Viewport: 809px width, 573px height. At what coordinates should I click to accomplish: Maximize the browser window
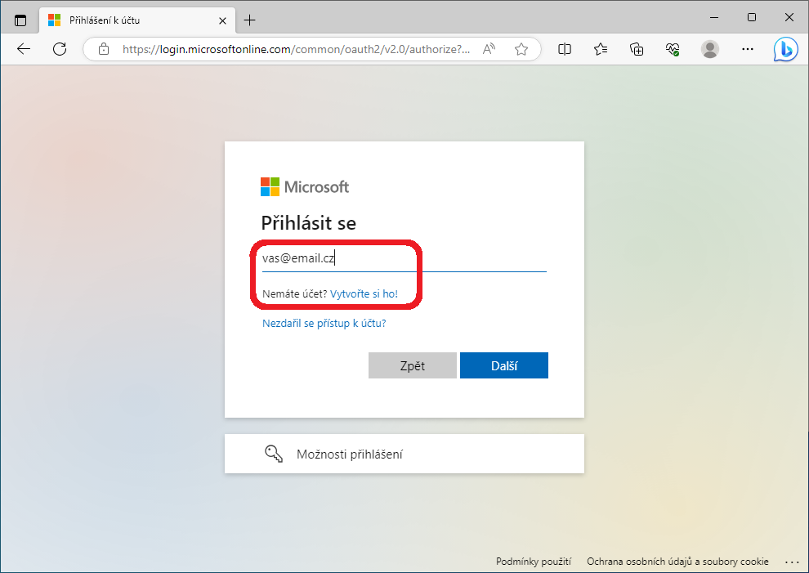(752, 17)
